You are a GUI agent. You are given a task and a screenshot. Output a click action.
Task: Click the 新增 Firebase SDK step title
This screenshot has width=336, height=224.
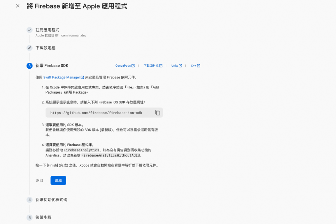click(x=52, y=66)
